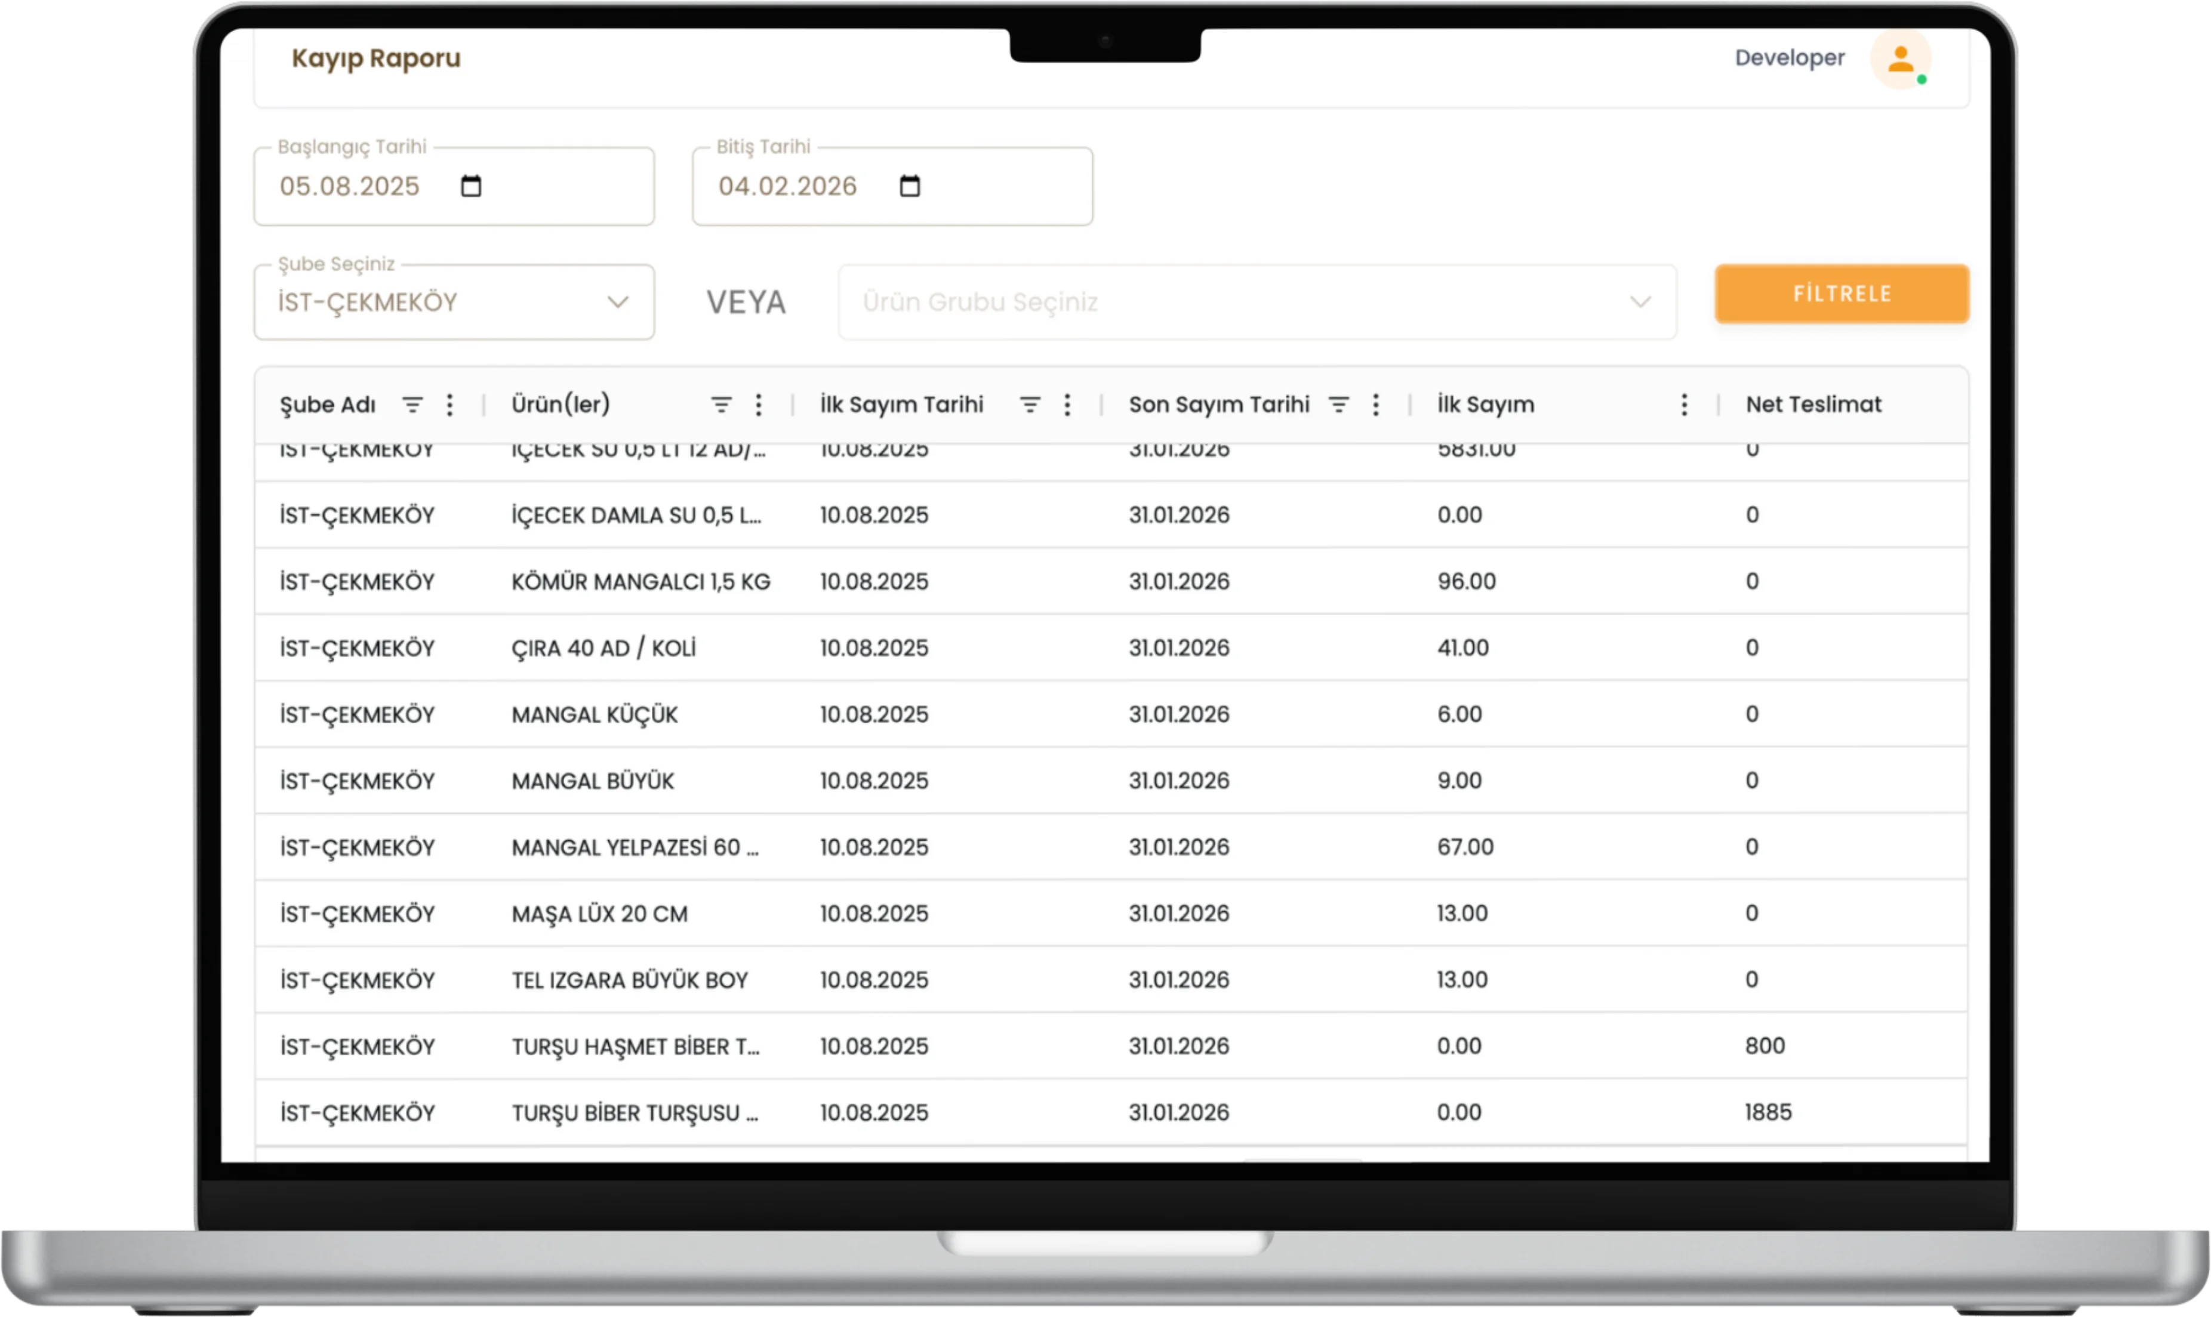Click filter icon in İlk Sayım Tarihi column
Image resolution: width=2211 pixels, height=1317 pixels.
tap(1030, 405)
